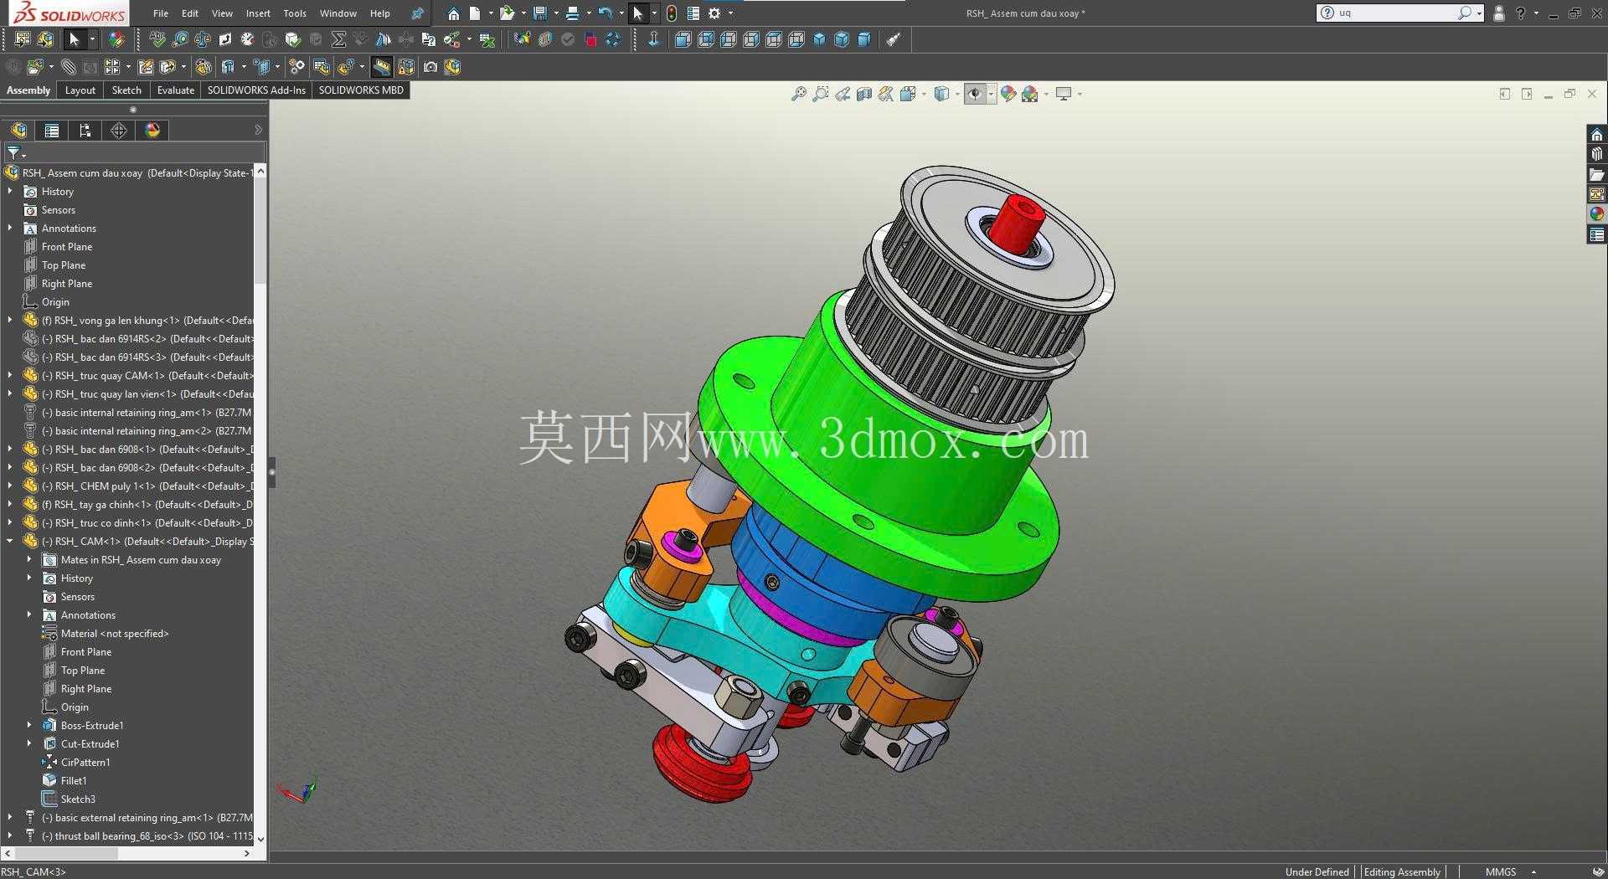Click the feature tree horizontal scrollbar thumb

(x=68, y=853)
